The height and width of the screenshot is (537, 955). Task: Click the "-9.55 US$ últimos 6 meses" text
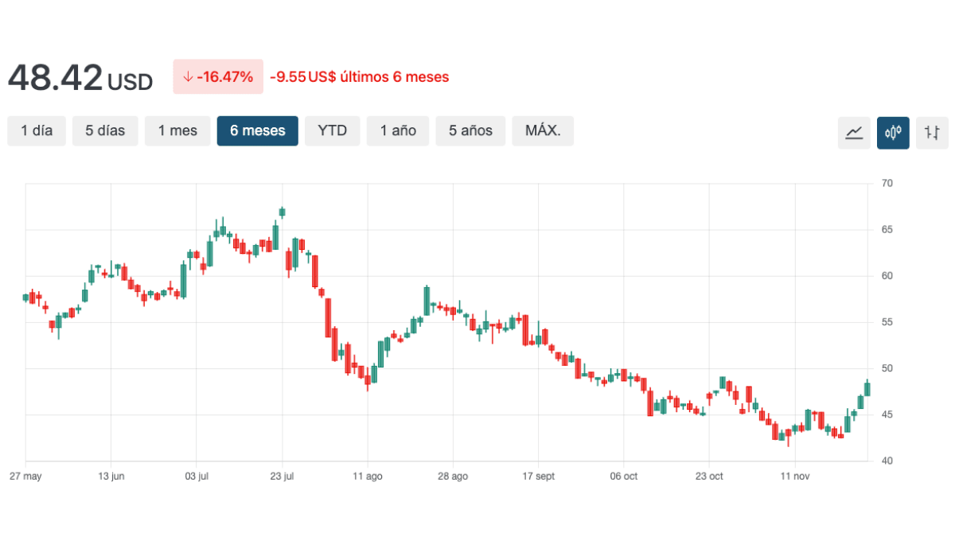359,77
